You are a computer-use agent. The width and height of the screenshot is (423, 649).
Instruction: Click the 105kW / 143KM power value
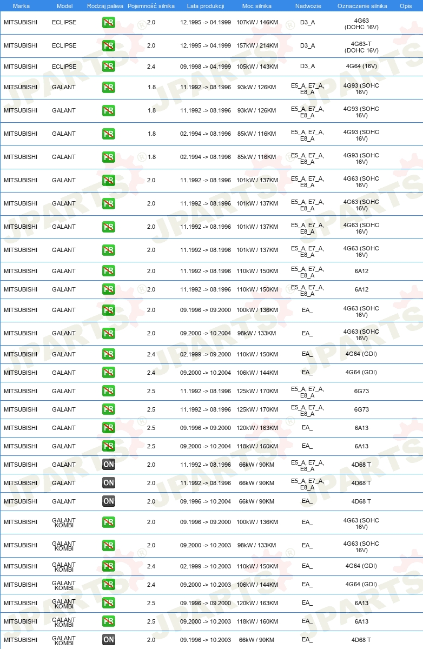click(257, 67)
